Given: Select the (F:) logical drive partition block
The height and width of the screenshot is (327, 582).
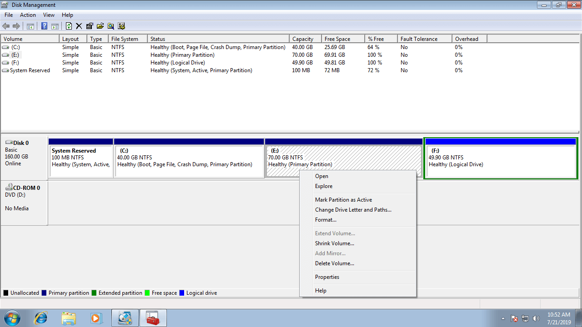Looking at the screenshot, I should click(x=500, y=161).
